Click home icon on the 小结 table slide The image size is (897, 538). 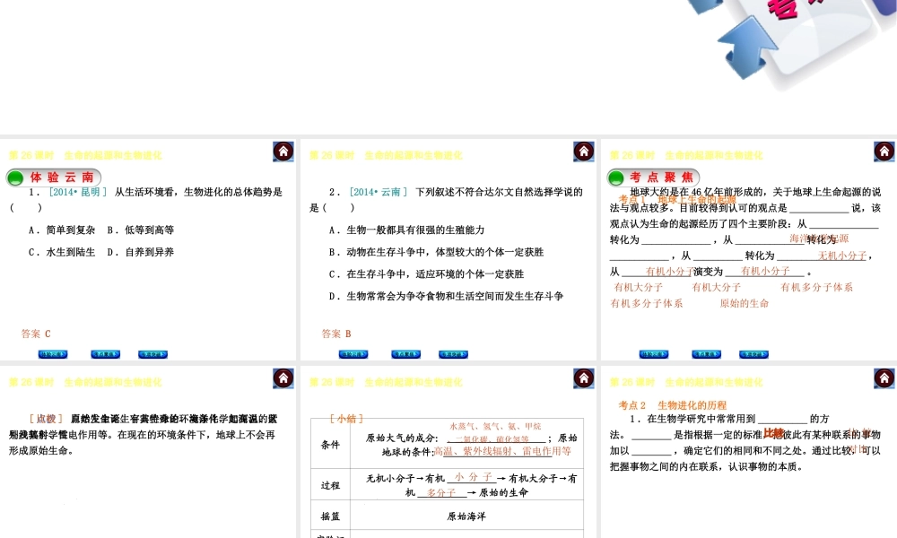click(584, 378)
